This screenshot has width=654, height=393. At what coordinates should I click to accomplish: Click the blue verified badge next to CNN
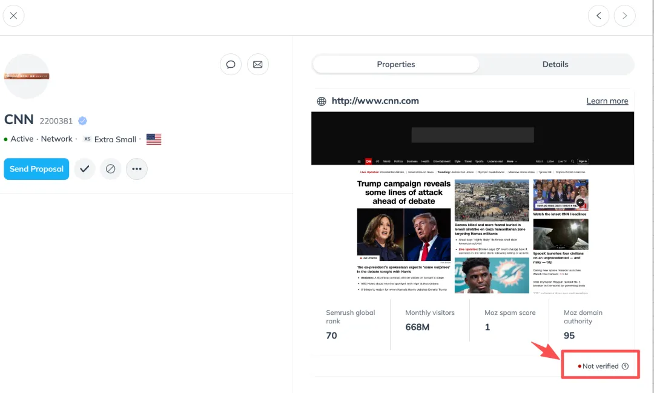pyautogui.click(x=82, y=121)
